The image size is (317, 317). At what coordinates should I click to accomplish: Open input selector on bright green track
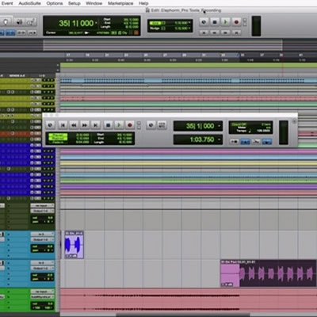click(42, 292)
